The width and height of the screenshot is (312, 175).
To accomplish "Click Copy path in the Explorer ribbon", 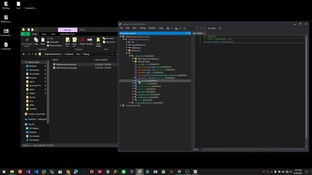I will coord(53,42).
